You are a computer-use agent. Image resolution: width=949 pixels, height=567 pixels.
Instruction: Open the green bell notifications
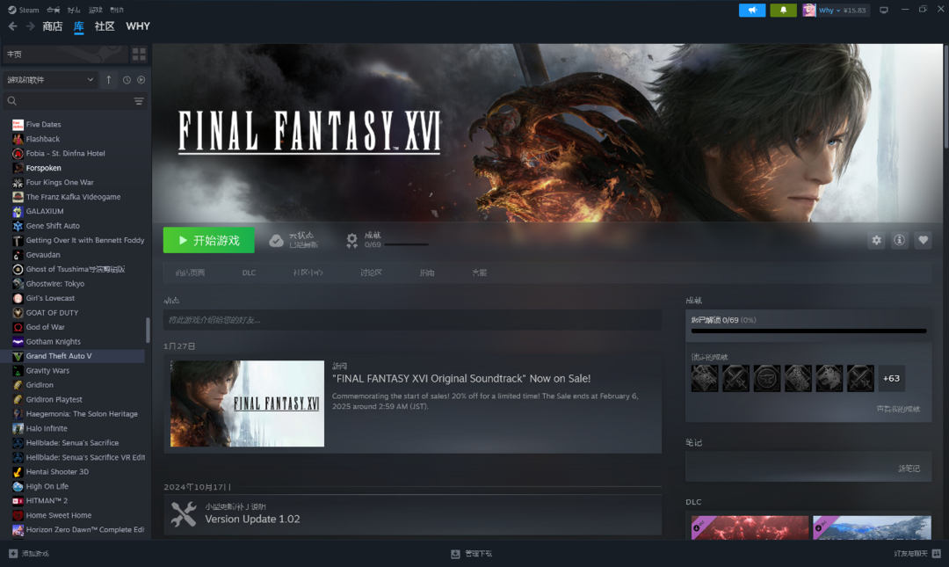pyautogui.click(x=783, y=11)
